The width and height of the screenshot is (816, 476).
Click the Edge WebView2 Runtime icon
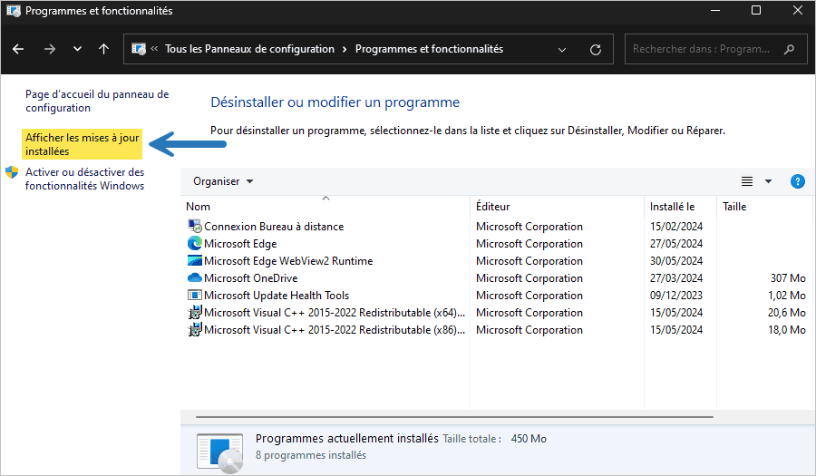pos(195,260)
